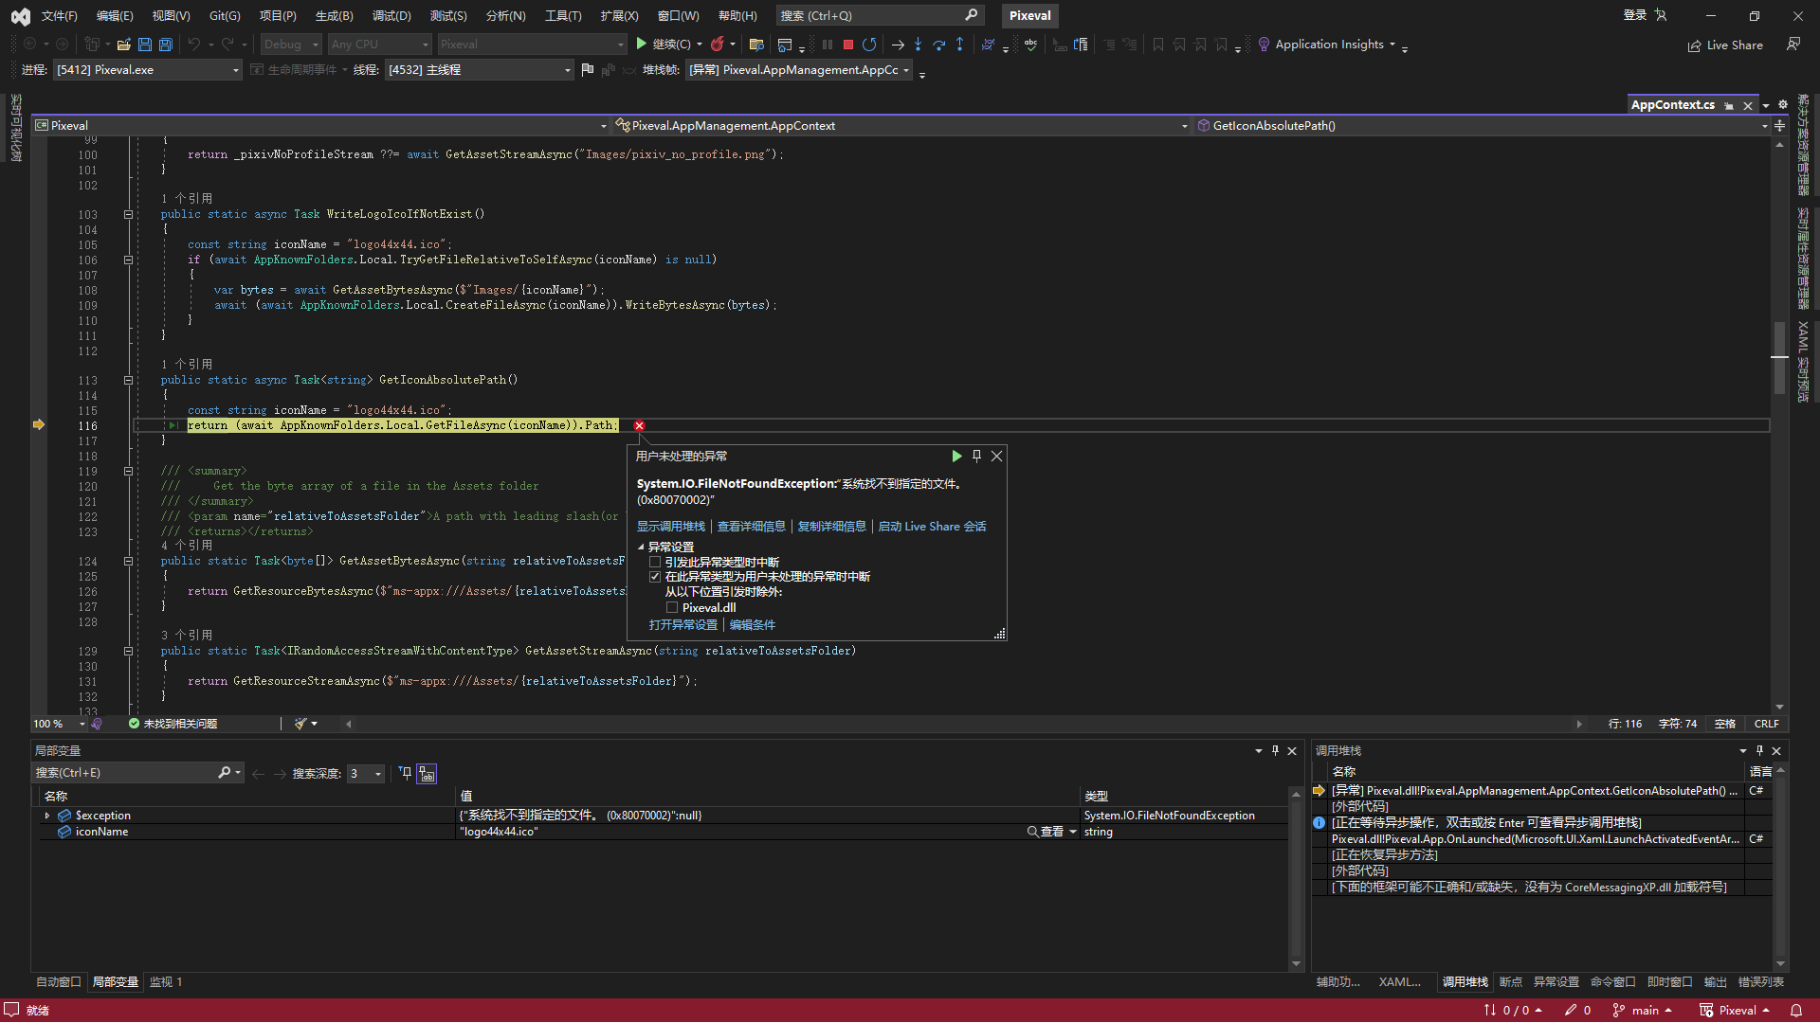Pin the exception helper popup
The width and height of the screenshot is (1820, 1023).
(976, 456)
